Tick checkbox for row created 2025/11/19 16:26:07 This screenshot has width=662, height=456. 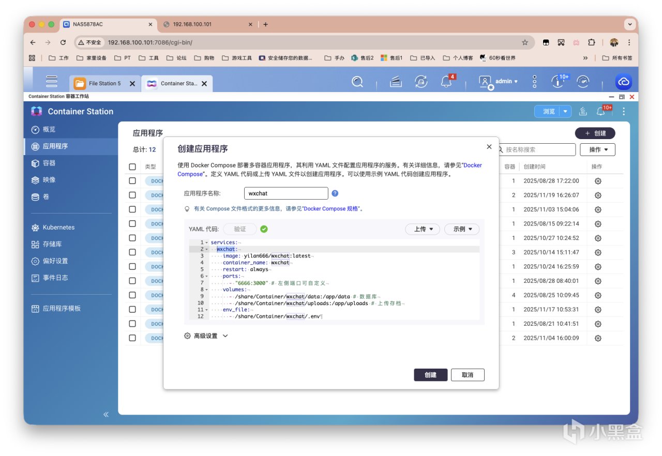(132, 195)
